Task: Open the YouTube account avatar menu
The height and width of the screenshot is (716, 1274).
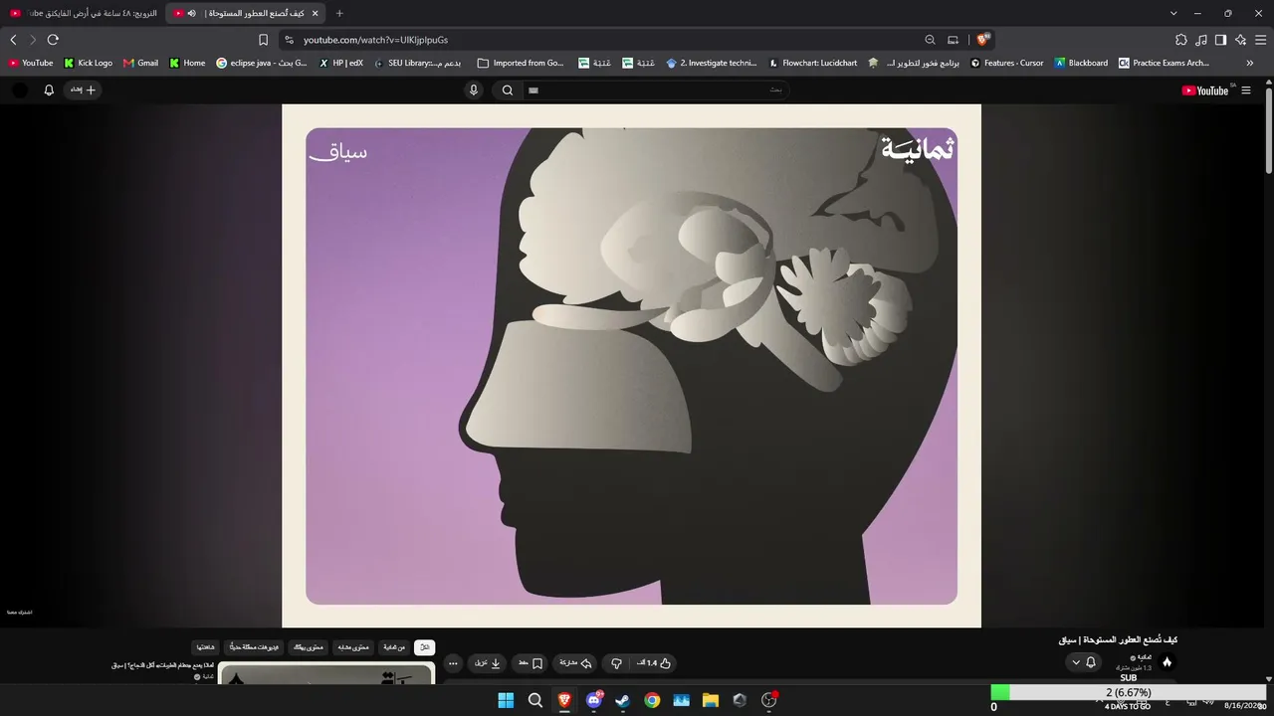Action: pyautogui.click(x=20, y=90)
